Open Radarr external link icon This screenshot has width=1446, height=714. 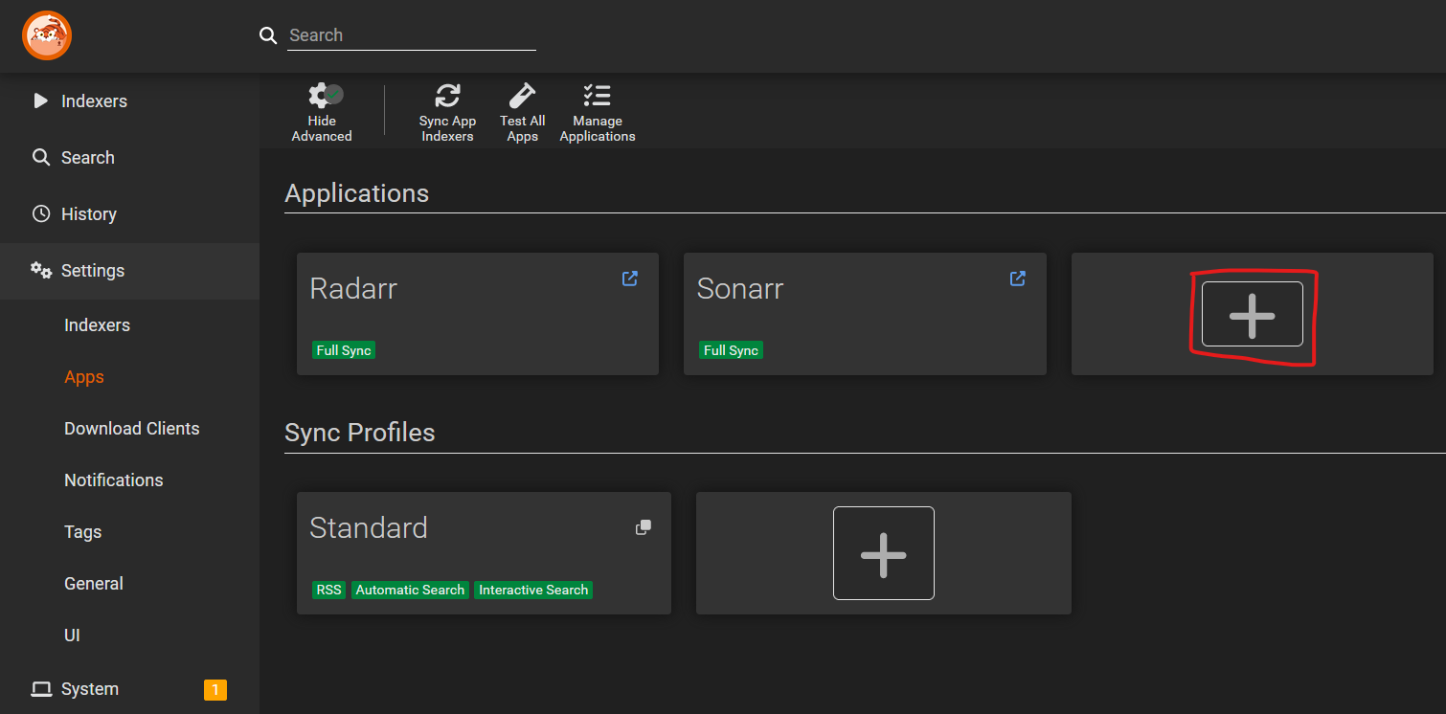630,279
